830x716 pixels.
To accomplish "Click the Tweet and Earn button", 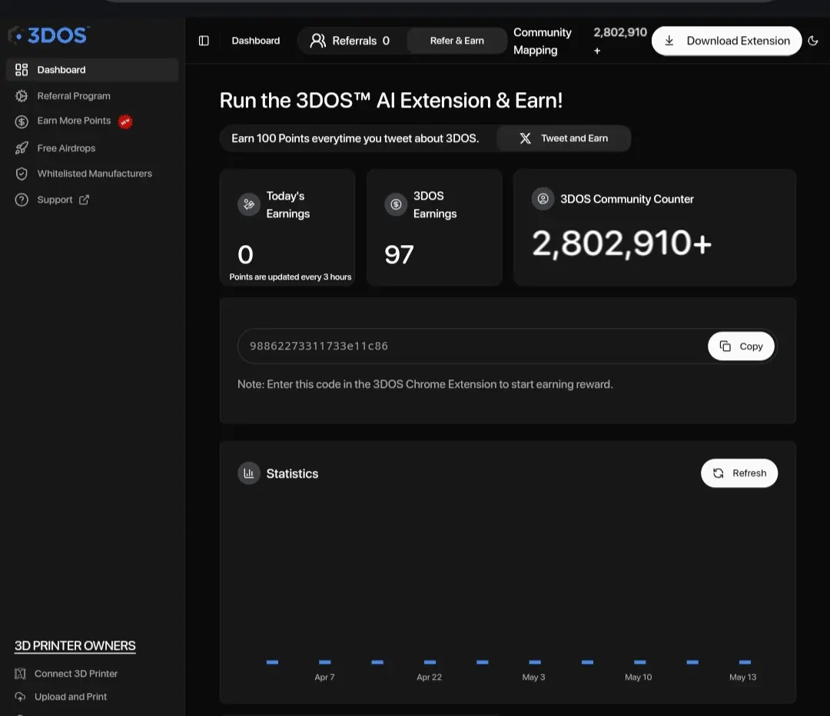I will (x=564, y=138).
